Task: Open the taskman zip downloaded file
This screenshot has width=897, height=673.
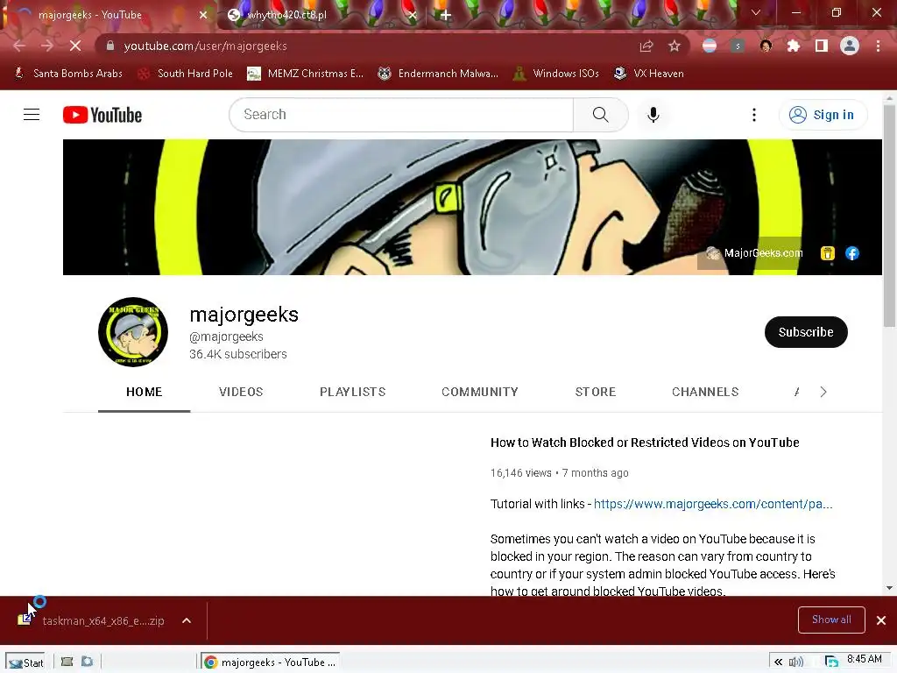Action: 91,620
